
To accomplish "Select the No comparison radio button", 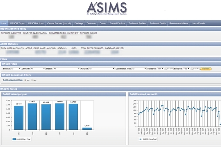I will pos(25,80).
